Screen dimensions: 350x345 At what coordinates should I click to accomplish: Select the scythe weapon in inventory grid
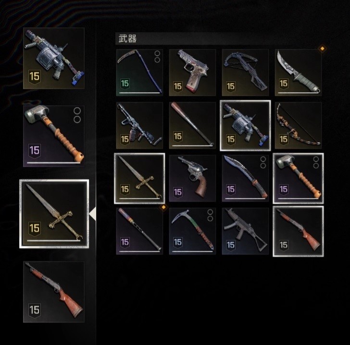point(139,73)
